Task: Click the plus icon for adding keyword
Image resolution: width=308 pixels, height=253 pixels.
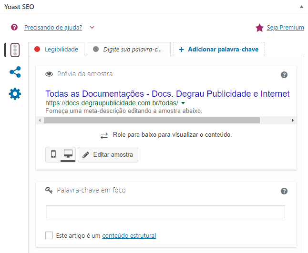Action: (x=182, y=50)
